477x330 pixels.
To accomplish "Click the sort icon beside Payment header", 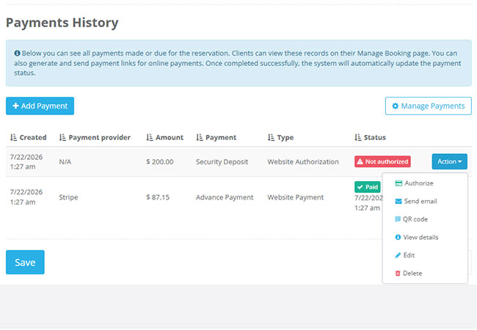I will tap(200, 137).
